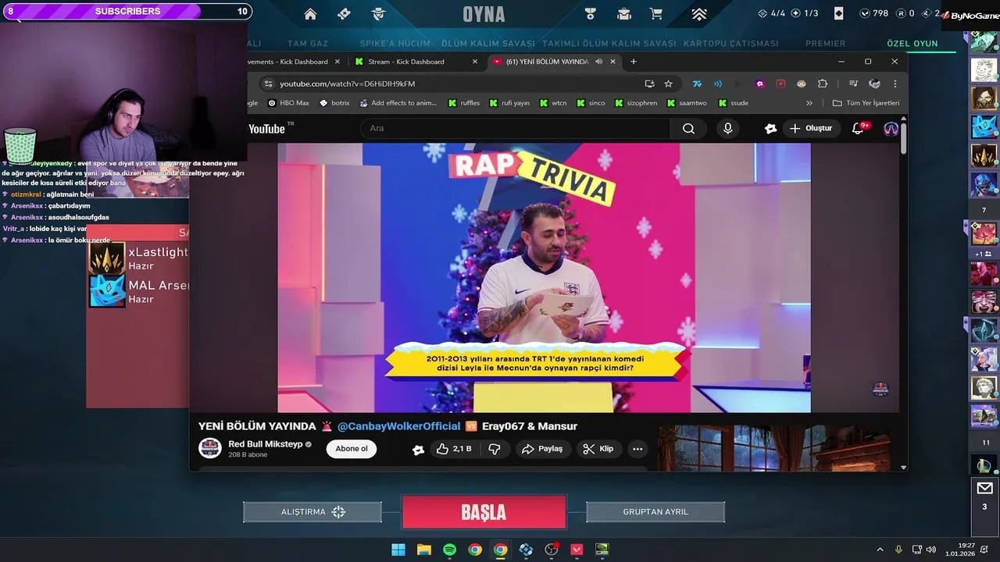Viewport: 1000px width, 562px height.
Task: Open sizophren bookmark
Action: tap(636, 103)
